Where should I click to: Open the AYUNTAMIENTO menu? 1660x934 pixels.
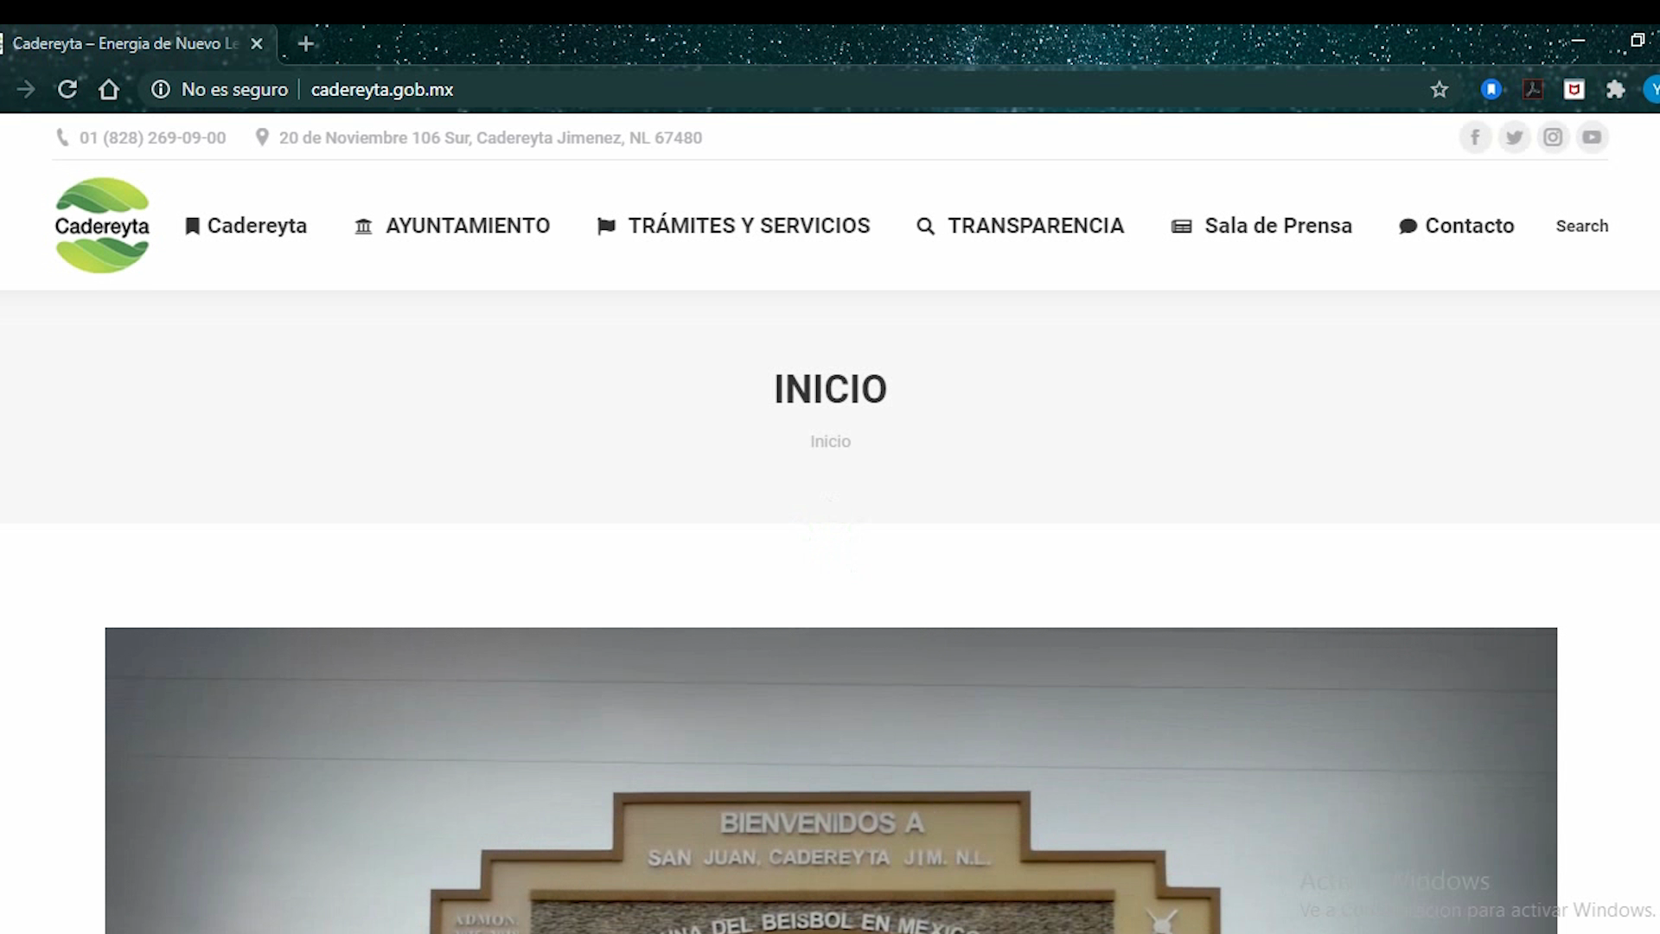pos(452,226)
